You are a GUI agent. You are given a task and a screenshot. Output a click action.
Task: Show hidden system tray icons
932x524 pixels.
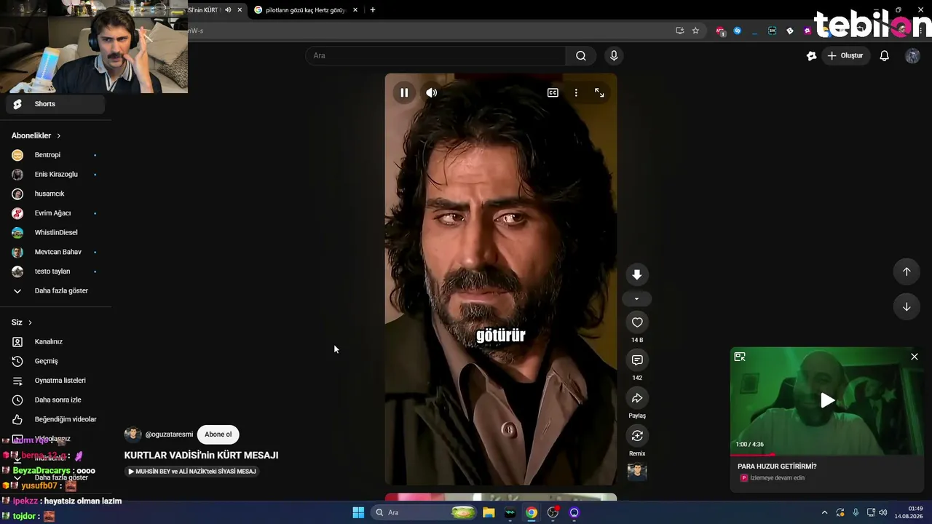824,512
